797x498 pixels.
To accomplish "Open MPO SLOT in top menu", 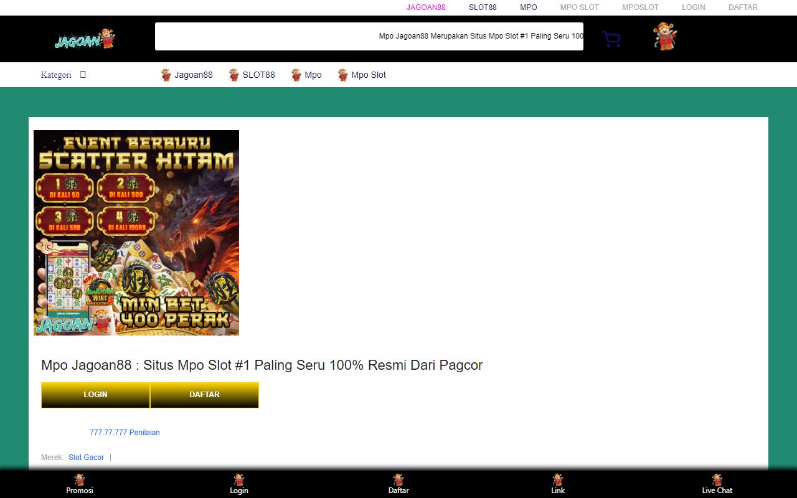I will click(x=579, y=7).
